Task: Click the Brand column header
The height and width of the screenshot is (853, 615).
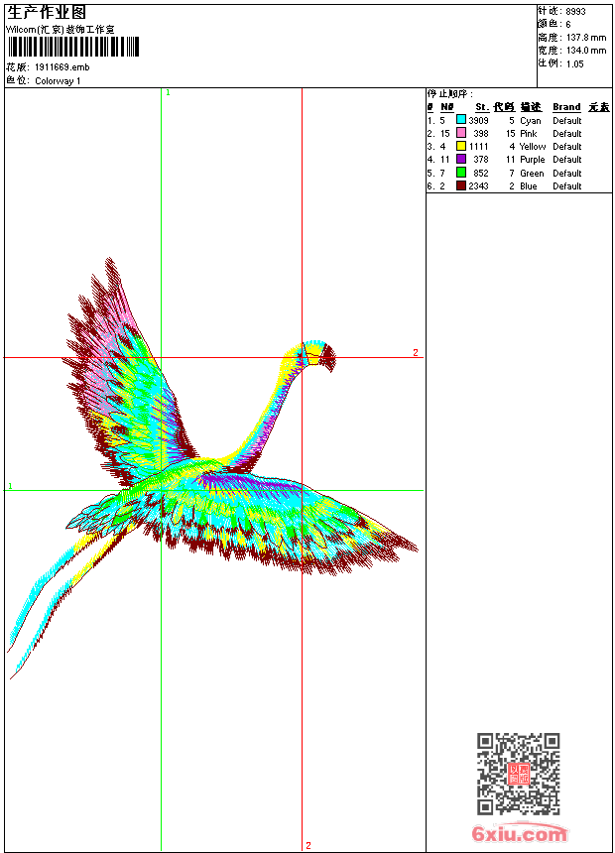Action: pos(566,107)
